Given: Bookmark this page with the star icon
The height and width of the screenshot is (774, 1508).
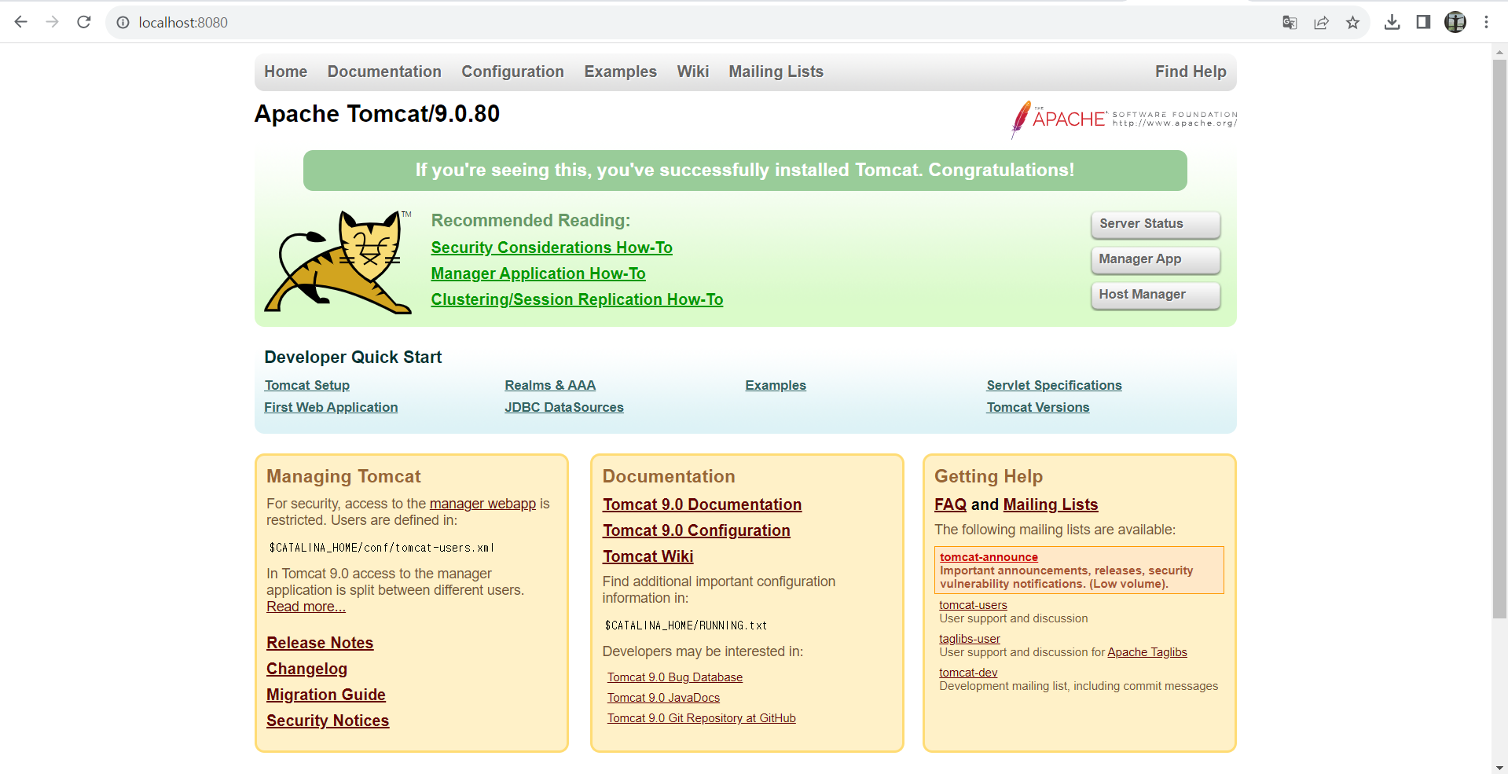Looking at the screenshot, I should [x=1352, y=23].
